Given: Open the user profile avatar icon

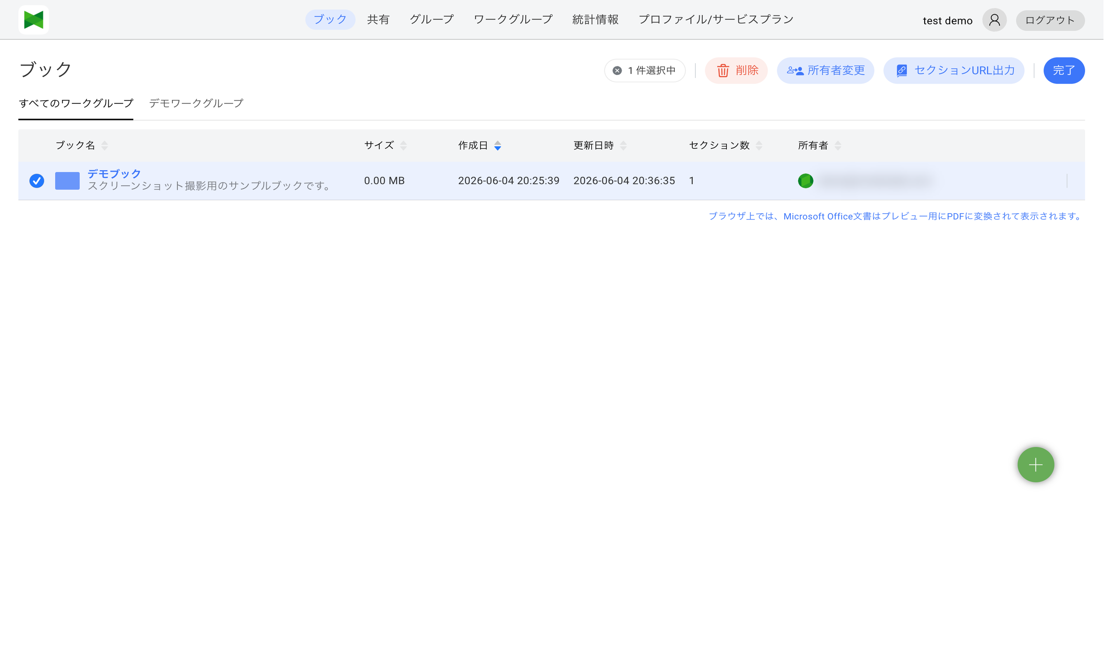Looking at the screenshot, I should click(x=994, y=21).
